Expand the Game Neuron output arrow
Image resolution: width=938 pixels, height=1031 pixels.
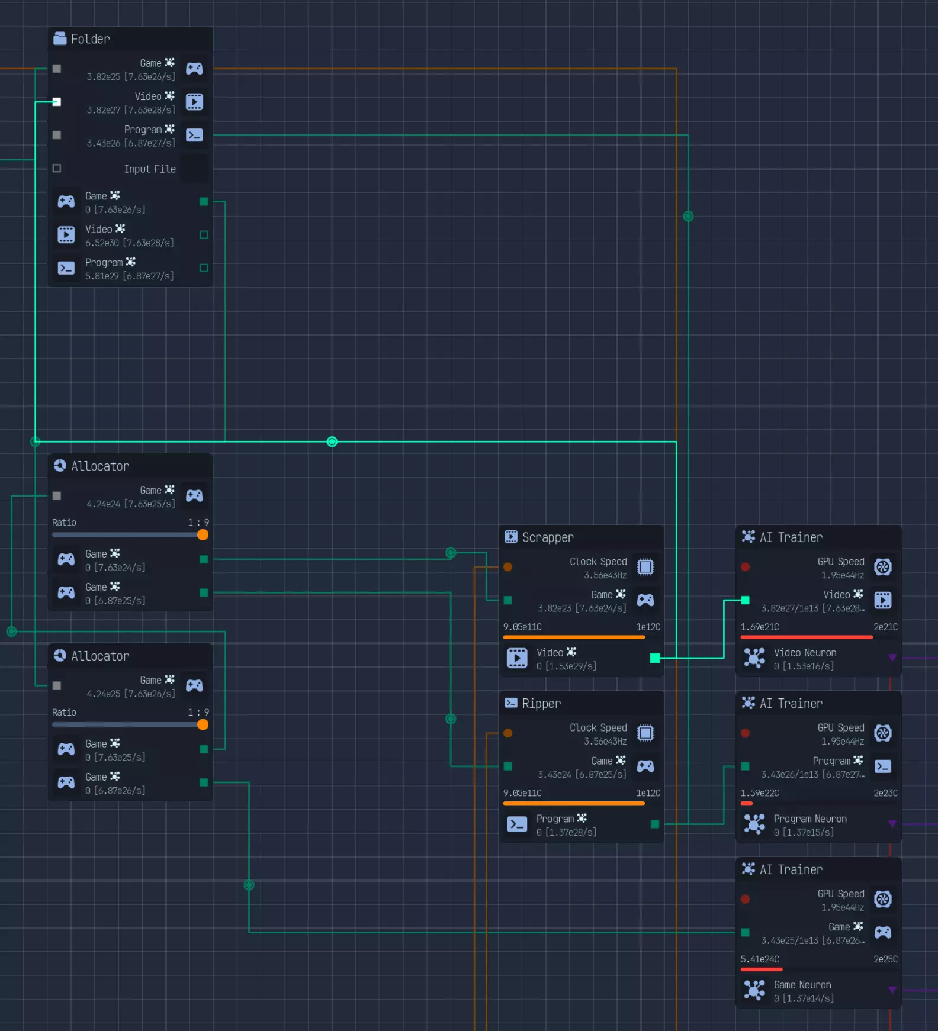[x=892, y=990]
